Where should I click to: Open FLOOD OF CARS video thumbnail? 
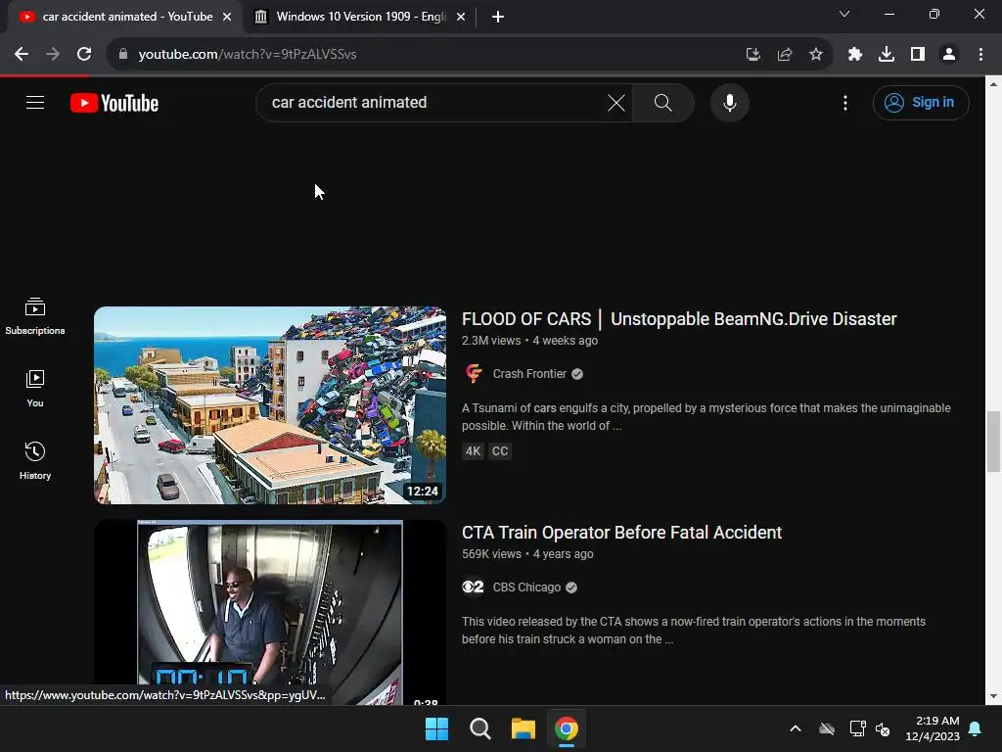point(270,405)
